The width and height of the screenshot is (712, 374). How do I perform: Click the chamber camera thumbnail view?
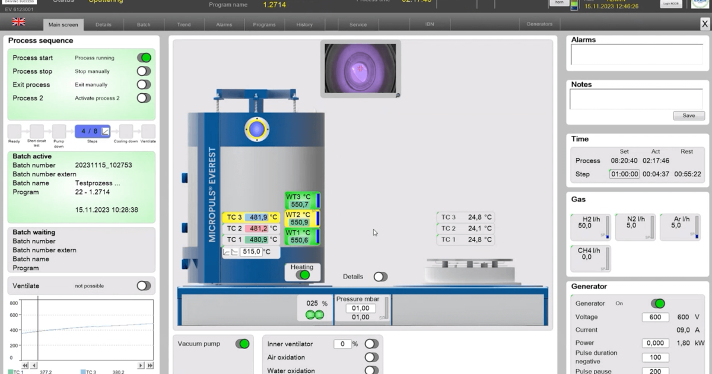click(x=360, y=68)
